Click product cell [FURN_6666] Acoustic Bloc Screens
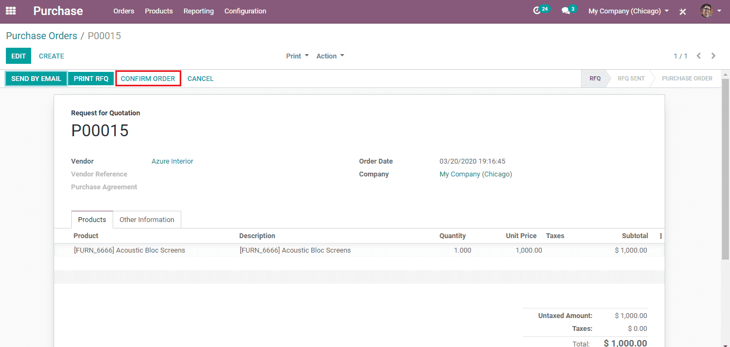 click(x=129, y=250)
